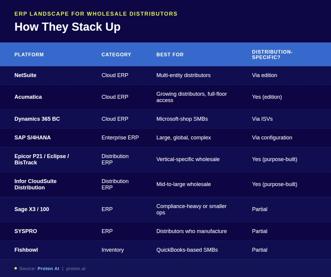
Task: Click the 'Inventory' category cell
Action: click(x=113, y=250)
